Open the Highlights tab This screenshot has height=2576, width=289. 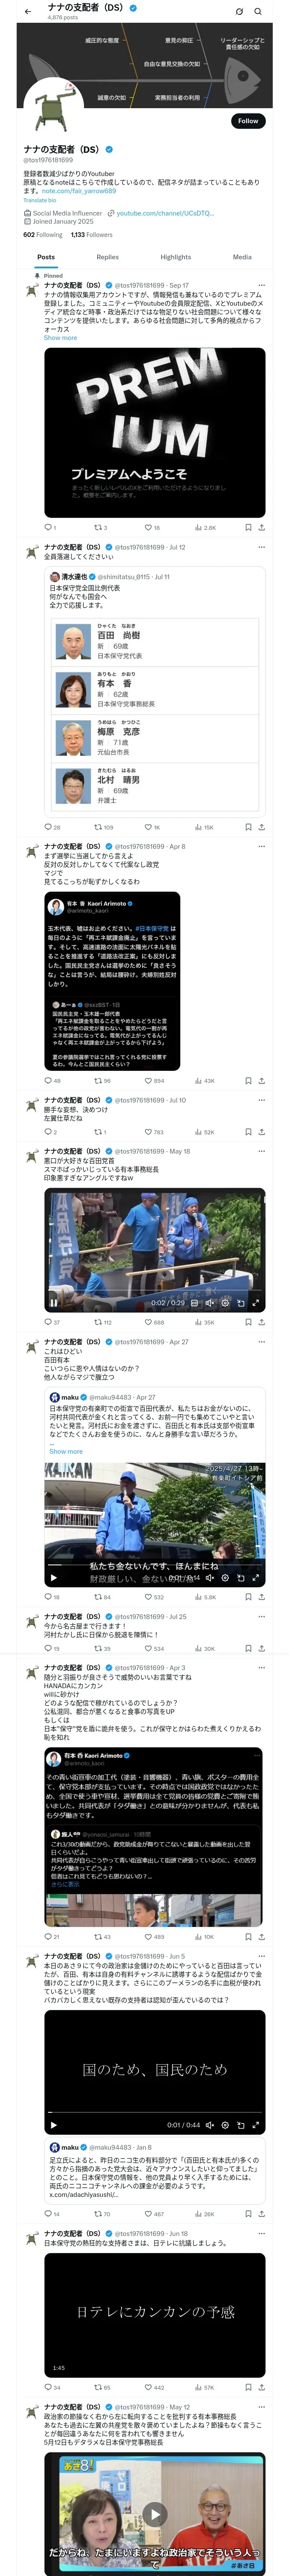(x=176, y=257)
